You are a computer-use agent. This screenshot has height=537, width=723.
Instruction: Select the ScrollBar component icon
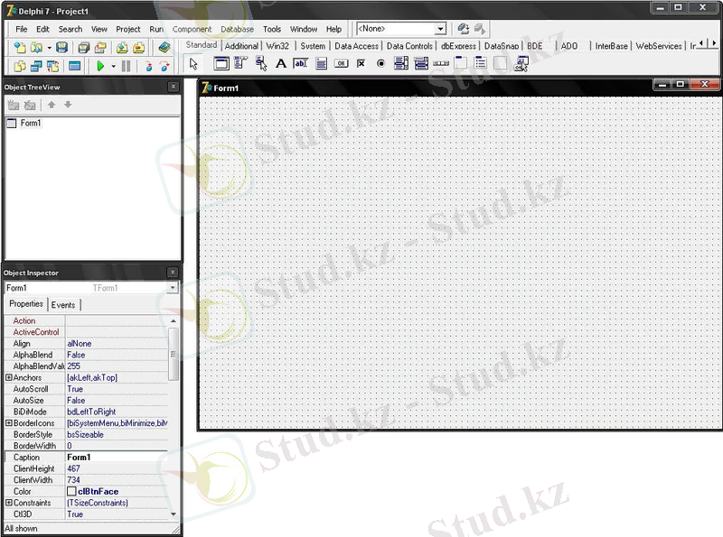[441, 63]
